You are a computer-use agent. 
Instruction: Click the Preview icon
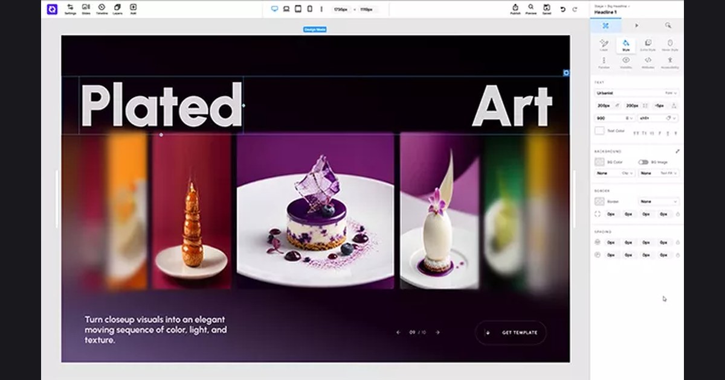(531, 9)
